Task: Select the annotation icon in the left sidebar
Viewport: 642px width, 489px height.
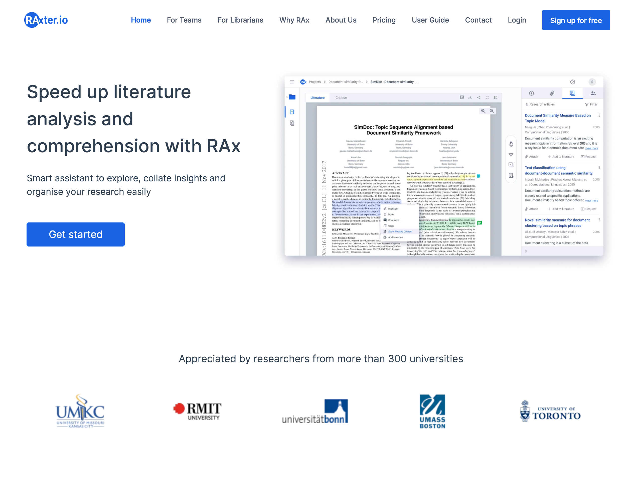Action: pyautogui.click(x=292, y=123)
